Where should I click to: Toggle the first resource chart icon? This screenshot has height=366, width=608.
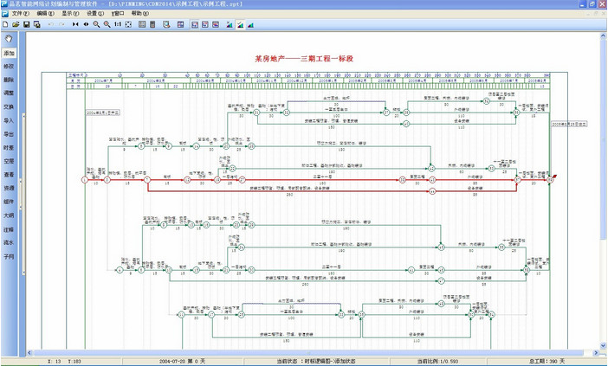[x=230, y=24]
